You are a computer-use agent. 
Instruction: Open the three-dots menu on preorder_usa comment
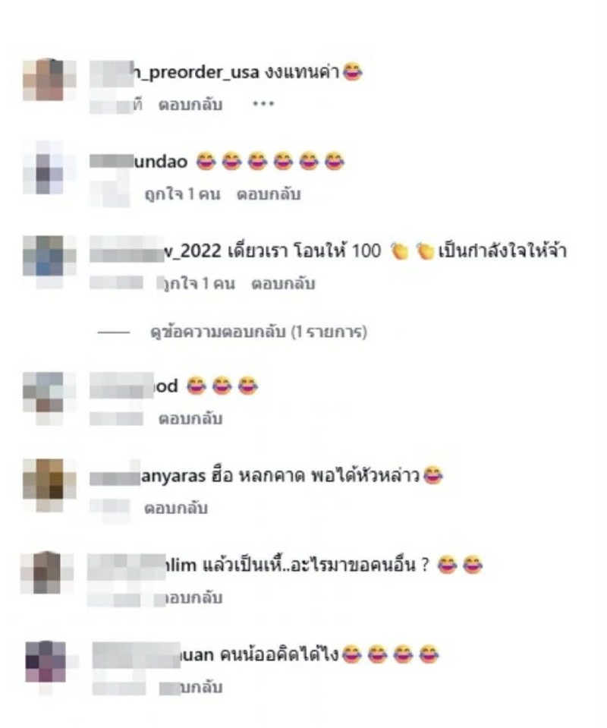[263, 104]
